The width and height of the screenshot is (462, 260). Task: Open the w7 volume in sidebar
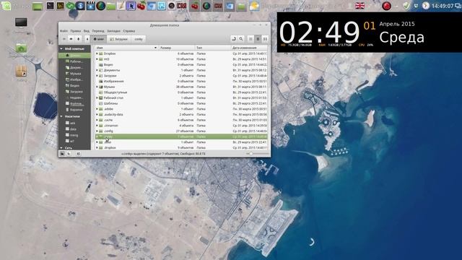coord(74,142)
